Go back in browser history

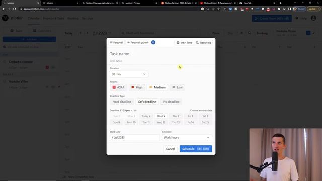tap(4, 9)
